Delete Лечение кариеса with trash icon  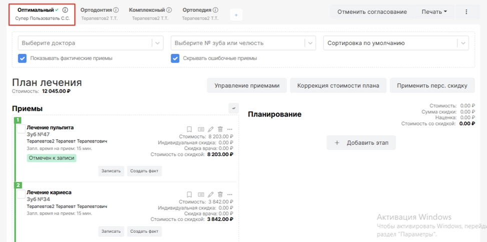[220, 194]
